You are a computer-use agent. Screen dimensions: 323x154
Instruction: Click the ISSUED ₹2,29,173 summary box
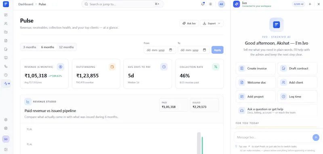[x=205, y=105]
